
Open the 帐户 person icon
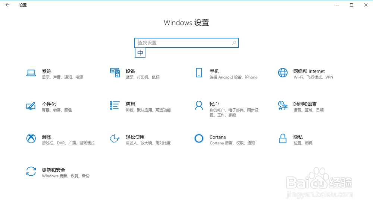pos(199,106)
